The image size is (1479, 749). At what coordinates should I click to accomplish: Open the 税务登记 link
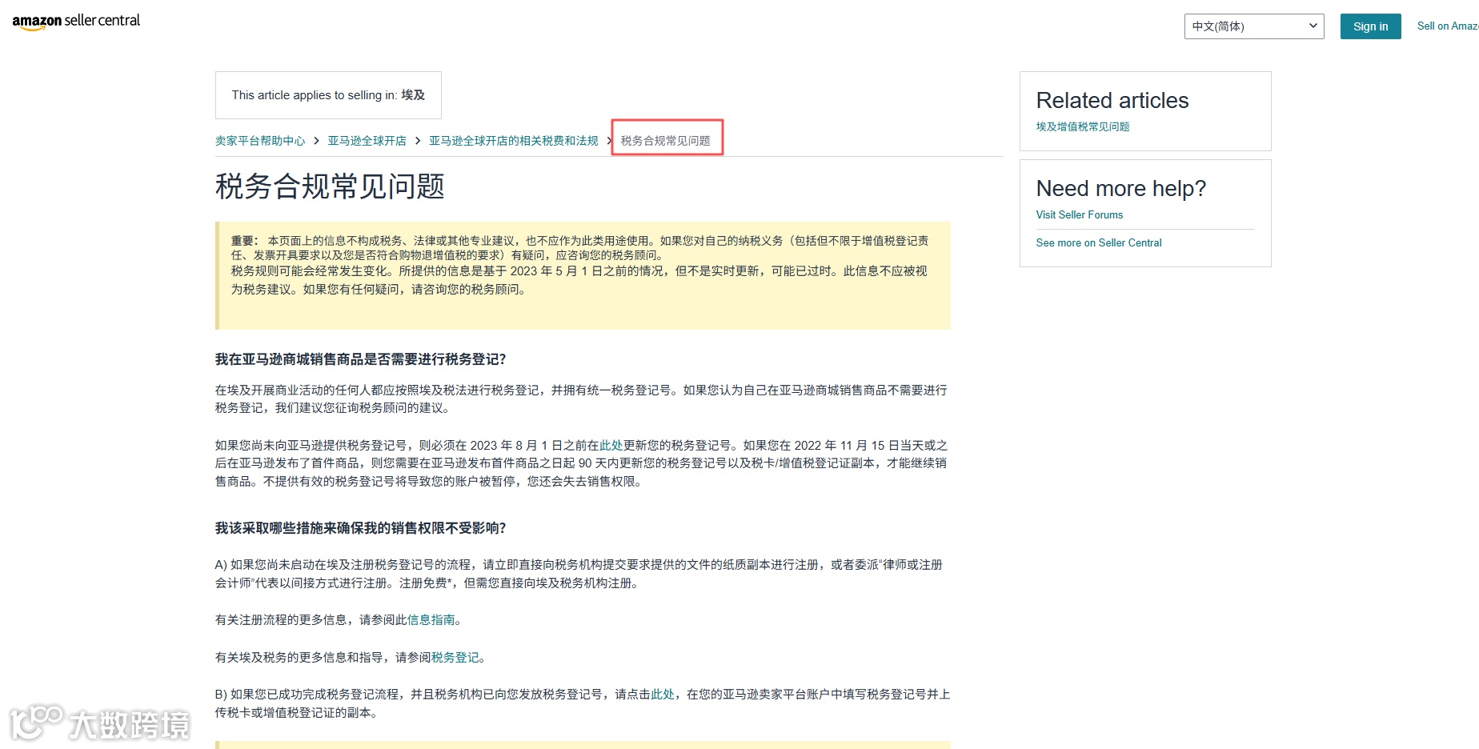click(x=455, y=658)
